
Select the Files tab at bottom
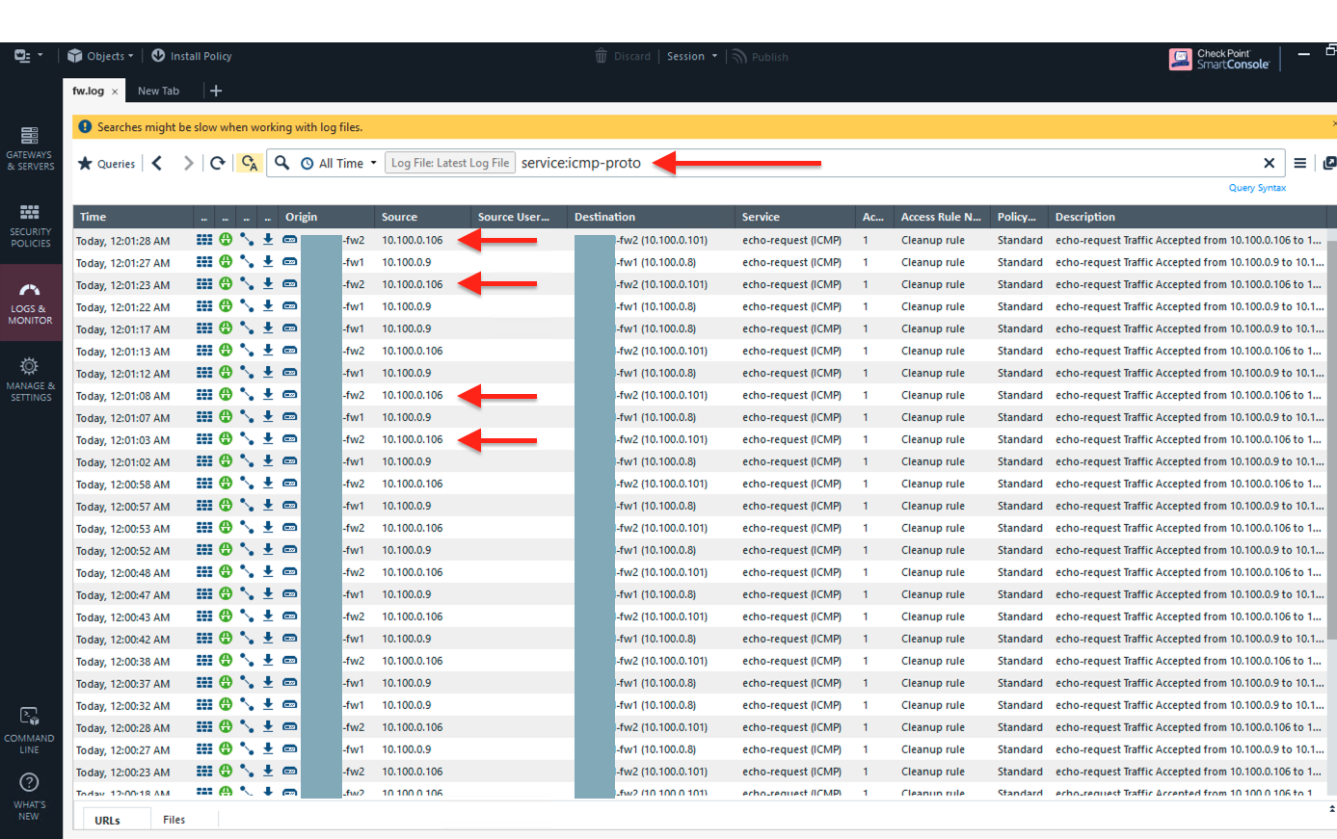click(174, 820)
